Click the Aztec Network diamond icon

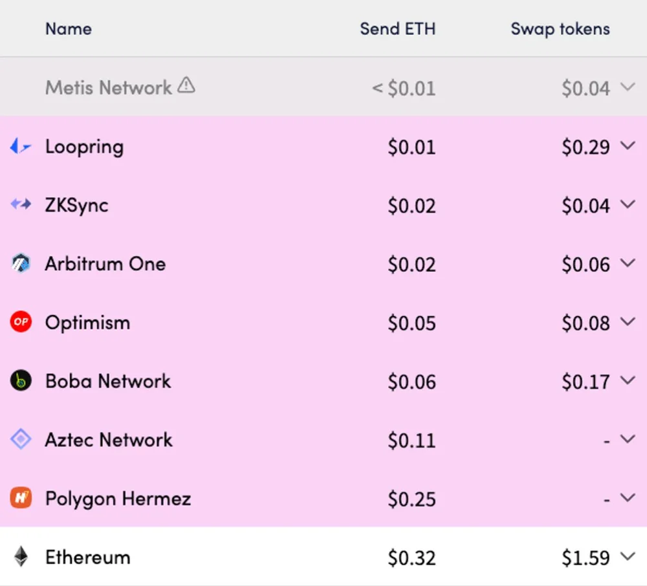[x=21, y=439]
